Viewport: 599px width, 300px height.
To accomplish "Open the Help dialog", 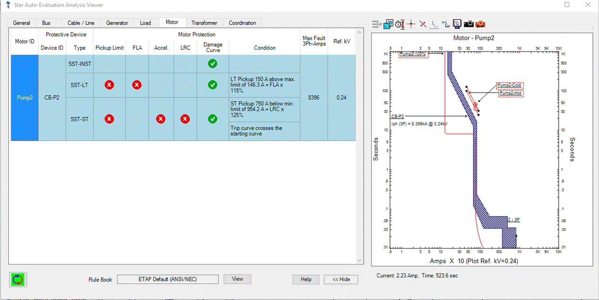I will (305, 279).
